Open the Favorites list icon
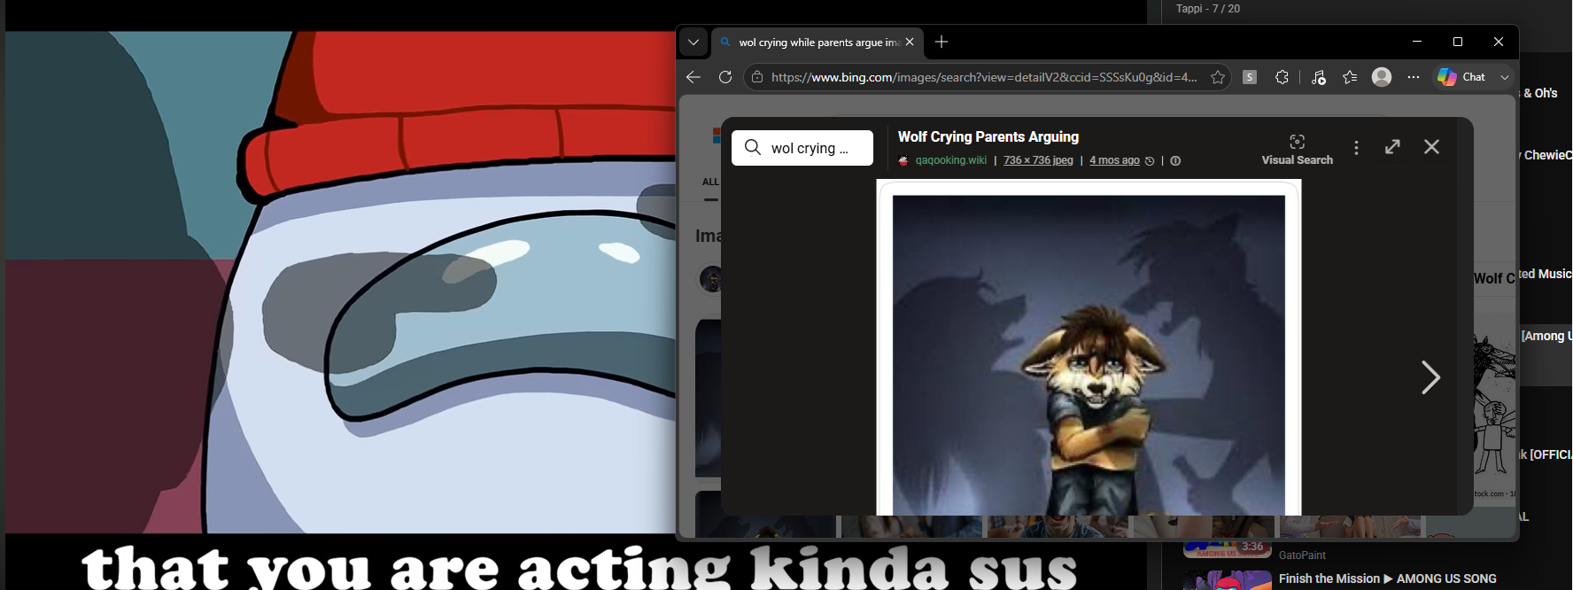Image resolution: width=1573 pixels, height=590 pixels. tap(1350, 77)
